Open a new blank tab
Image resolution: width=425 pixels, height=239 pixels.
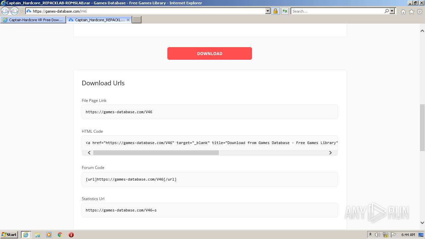pos(137,20)
